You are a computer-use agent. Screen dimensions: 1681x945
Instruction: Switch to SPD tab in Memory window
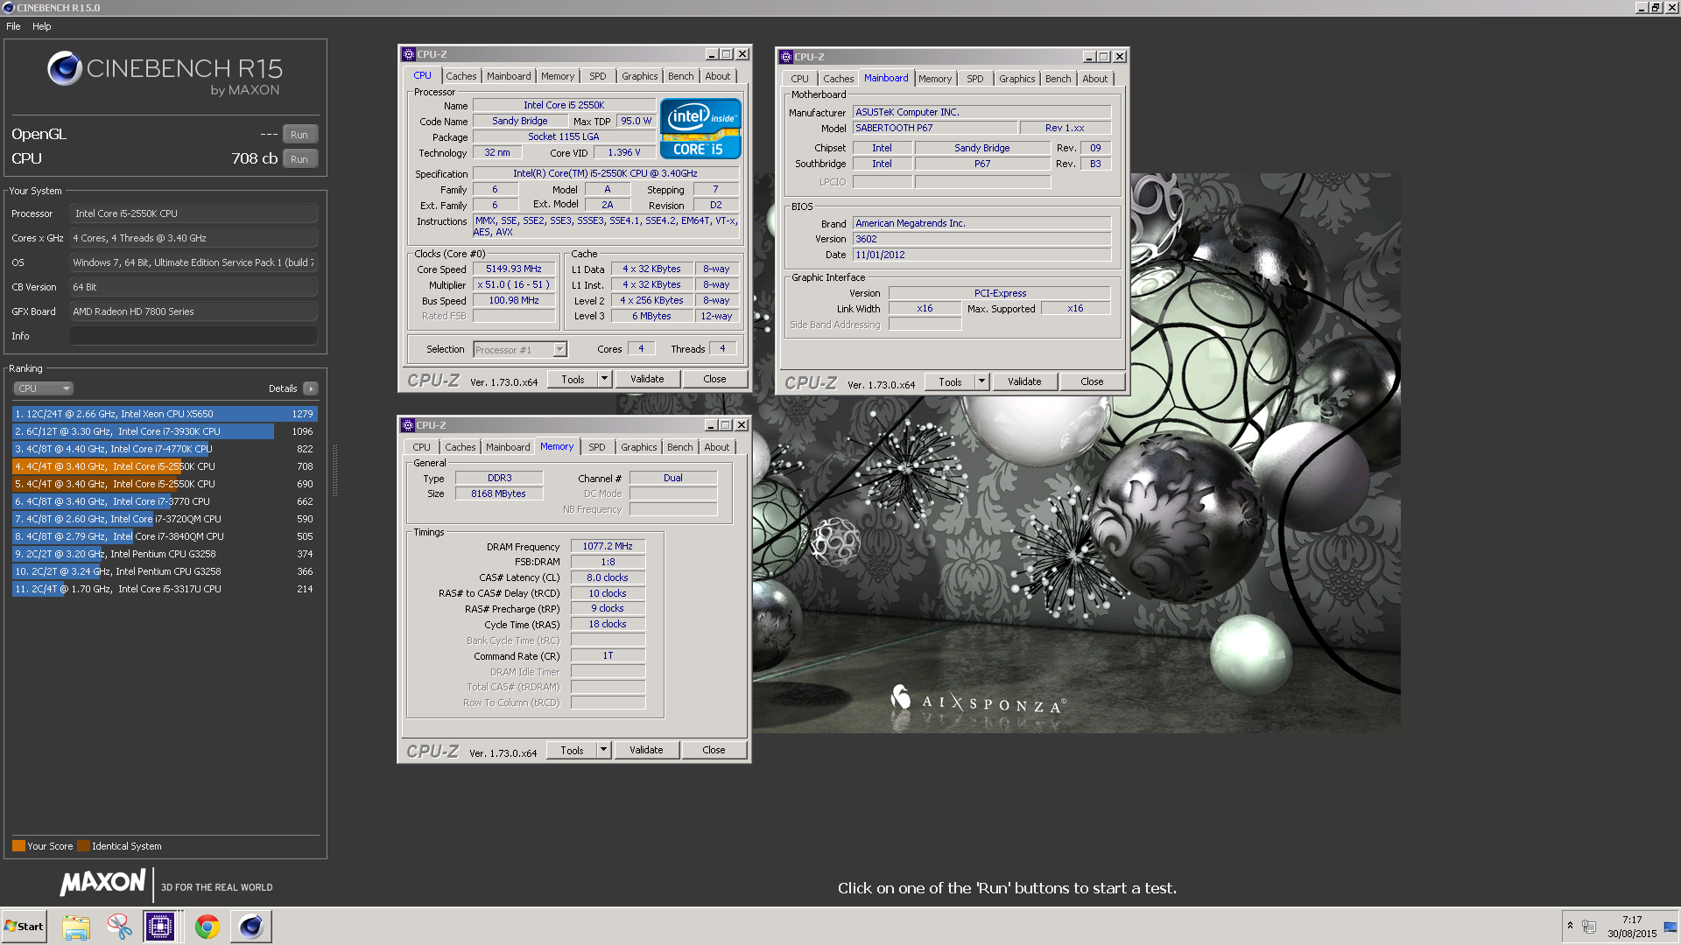(x=597, y=447)
